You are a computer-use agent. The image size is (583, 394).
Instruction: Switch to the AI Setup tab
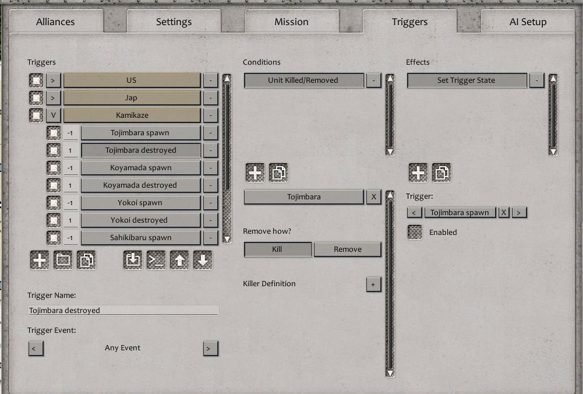pyautogui.click(x=528, y=22)
